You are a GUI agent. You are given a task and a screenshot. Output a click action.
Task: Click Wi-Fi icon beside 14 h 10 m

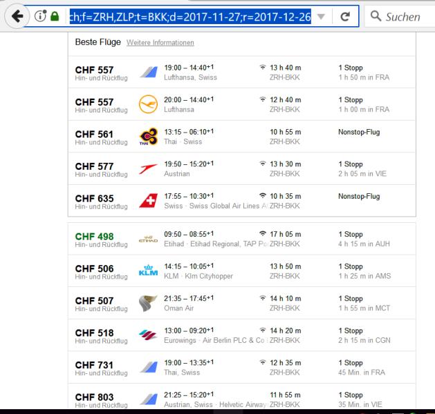point(262,298)
